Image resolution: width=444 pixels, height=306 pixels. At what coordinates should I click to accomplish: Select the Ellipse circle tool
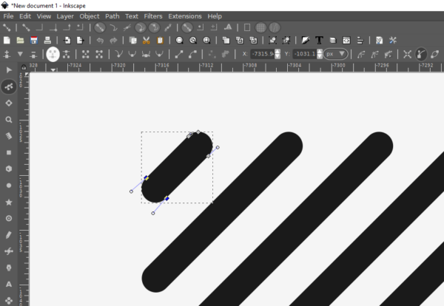[x=9, y=186]
